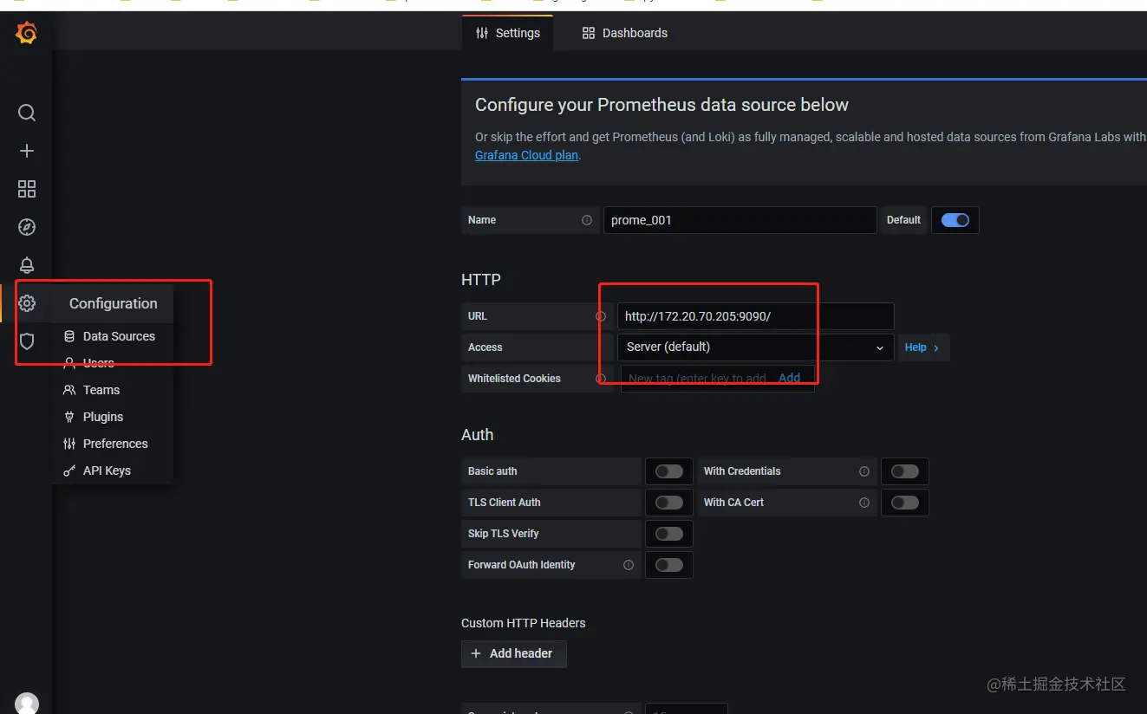Enable the Basic auth switch
Viewport: 1147px width, 714px height.
coord(669,471)
